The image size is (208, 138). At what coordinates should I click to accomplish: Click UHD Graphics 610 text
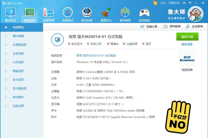pyautogui.click(x=105, y=98)
